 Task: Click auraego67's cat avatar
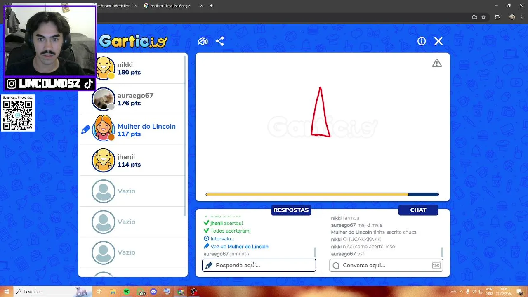[x=103, y=99]
